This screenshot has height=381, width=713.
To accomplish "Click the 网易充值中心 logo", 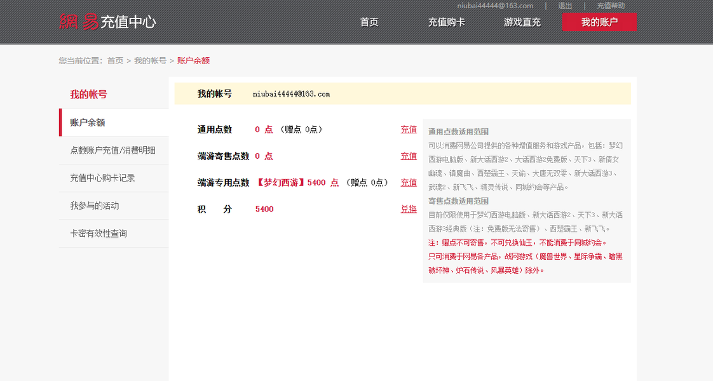I will tap(108, 22).
